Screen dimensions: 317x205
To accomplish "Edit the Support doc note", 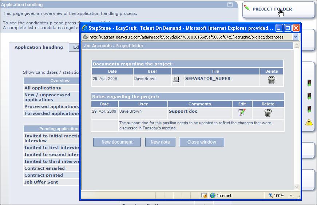I will pos(242,112).
